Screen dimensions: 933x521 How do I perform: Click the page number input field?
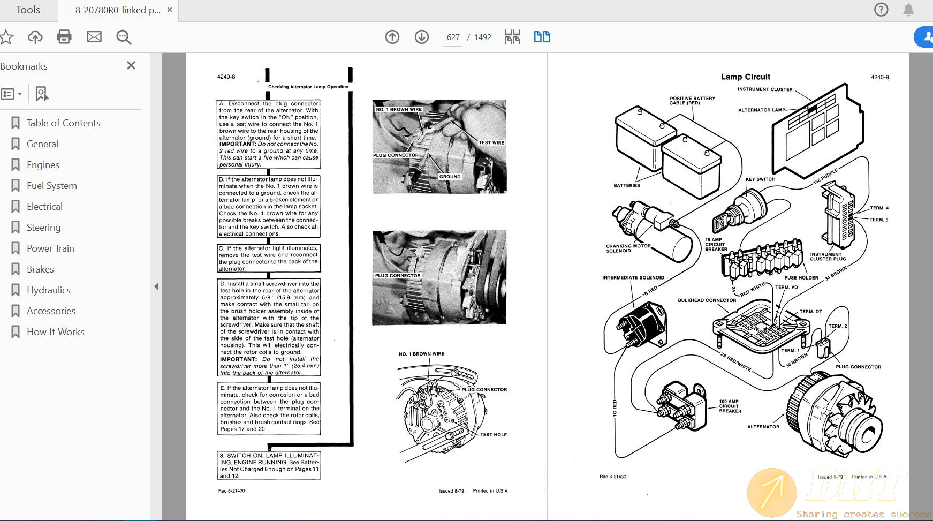(452, 37)
